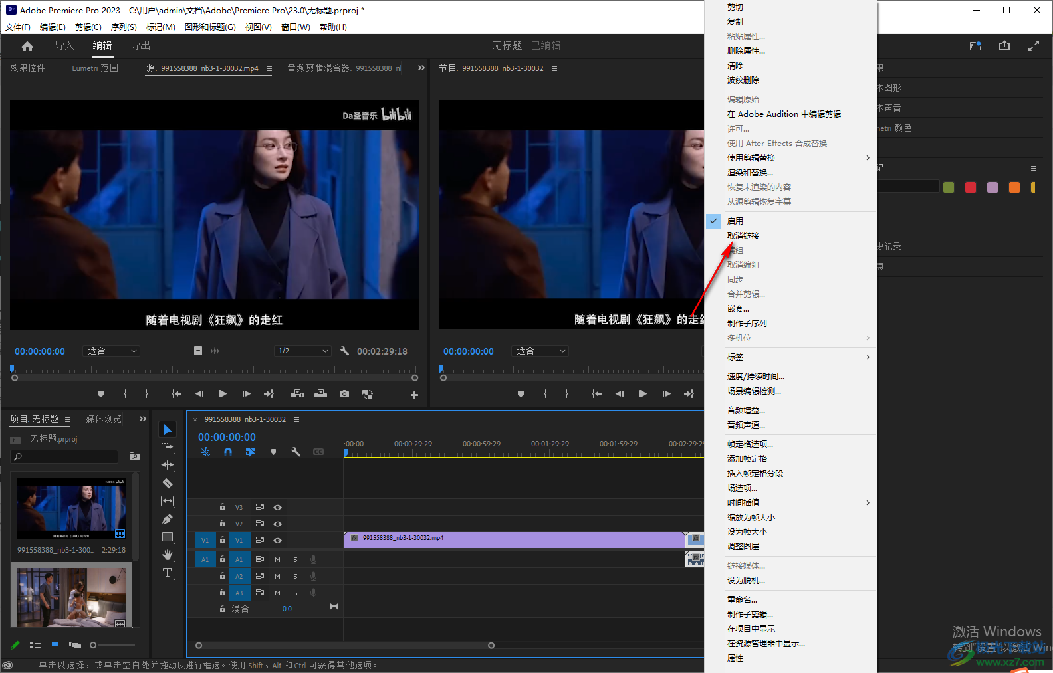Open the source playback resolution 1/2 dropdown
Viewport: 1053px width, 673px height.
303,351
